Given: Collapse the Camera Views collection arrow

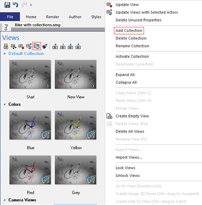Looking at the screenshot, I should [x=4, y=200].
